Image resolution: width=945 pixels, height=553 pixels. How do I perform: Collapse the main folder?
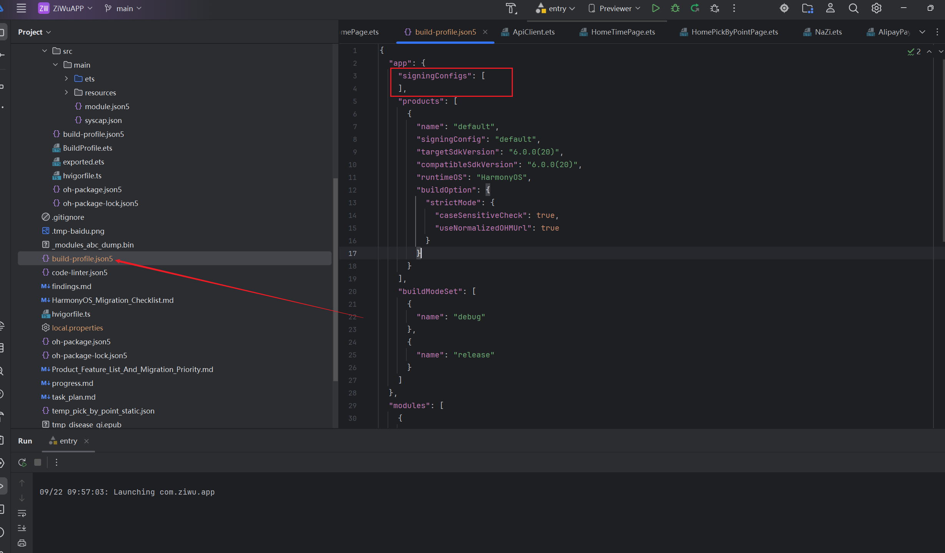55,65
